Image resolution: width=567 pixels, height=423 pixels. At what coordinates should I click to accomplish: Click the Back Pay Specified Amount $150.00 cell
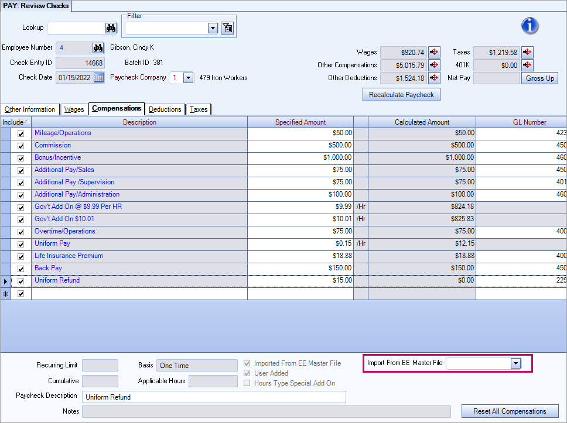point(300,269)
